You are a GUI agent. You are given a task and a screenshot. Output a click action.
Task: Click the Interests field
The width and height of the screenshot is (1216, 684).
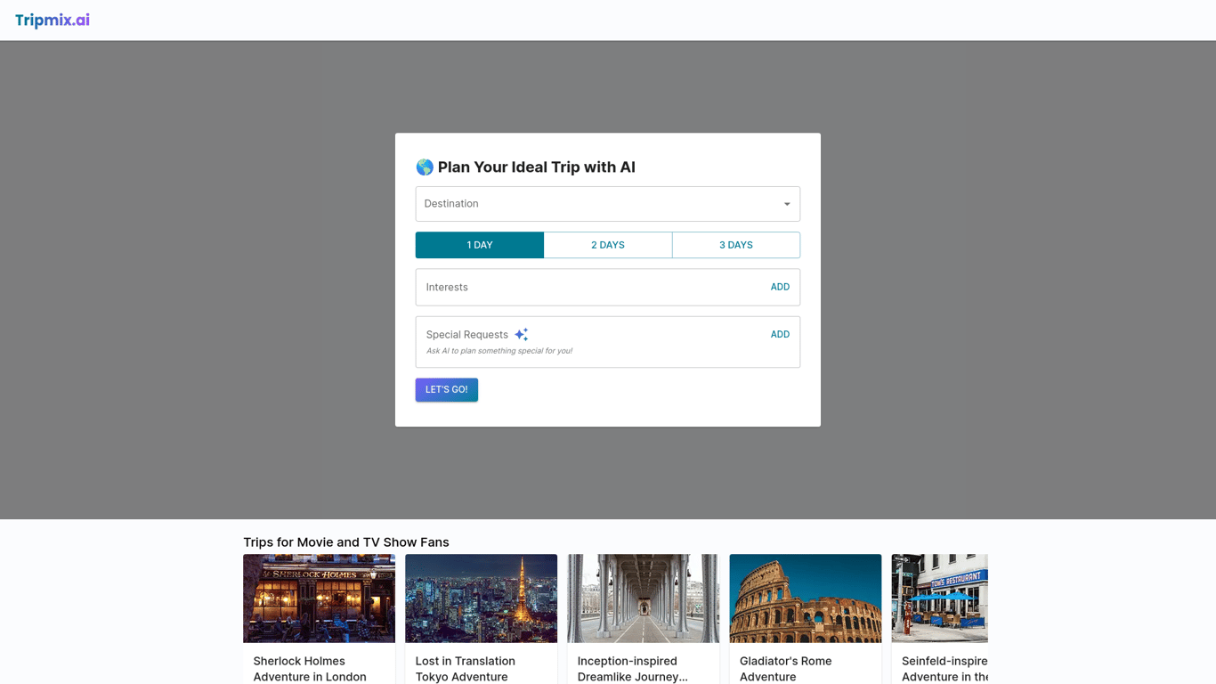tap(607, 287)
